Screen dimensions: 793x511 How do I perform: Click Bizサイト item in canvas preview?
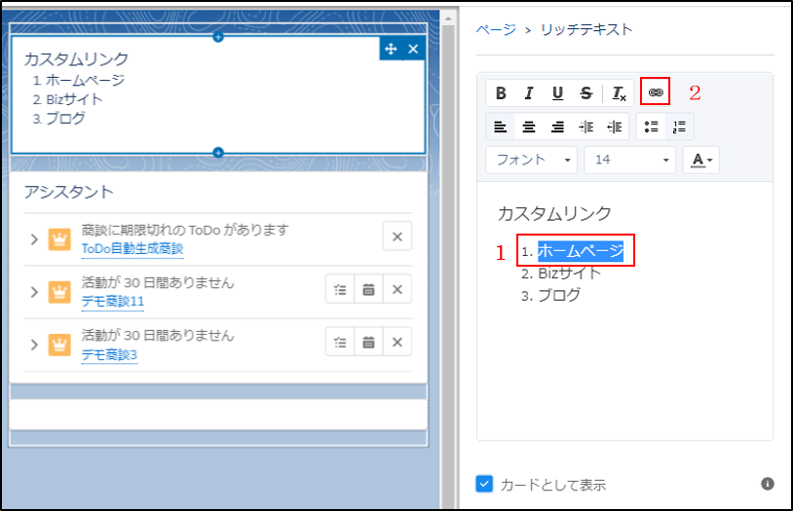coord(74,99)
